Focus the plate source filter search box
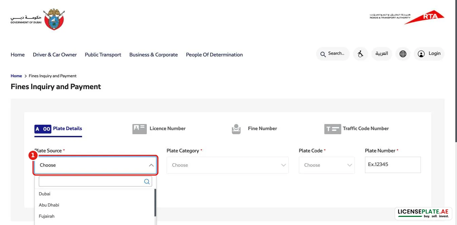The width and height of the screenshot is (457, 225). pos(95,182)
